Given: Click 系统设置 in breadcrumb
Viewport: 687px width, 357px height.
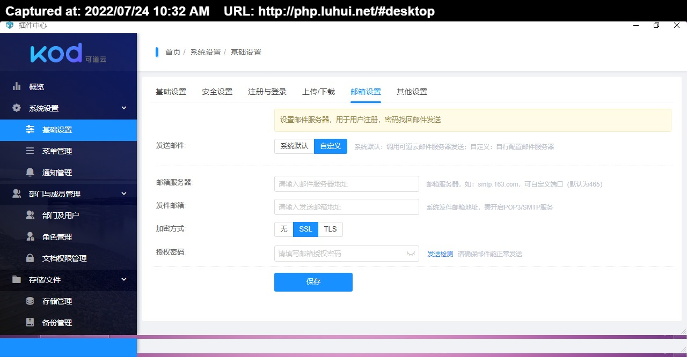Looking at the screenshot, I should click(206, 52).
